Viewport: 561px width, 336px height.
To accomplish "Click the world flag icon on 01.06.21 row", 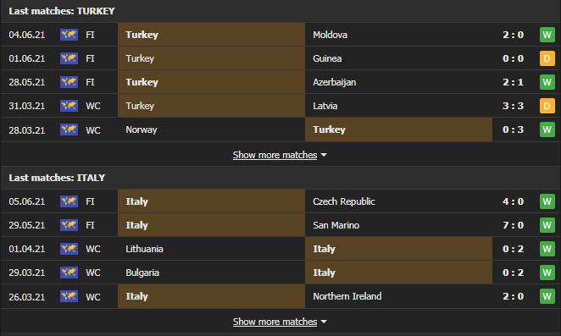I will coord(69,58).
